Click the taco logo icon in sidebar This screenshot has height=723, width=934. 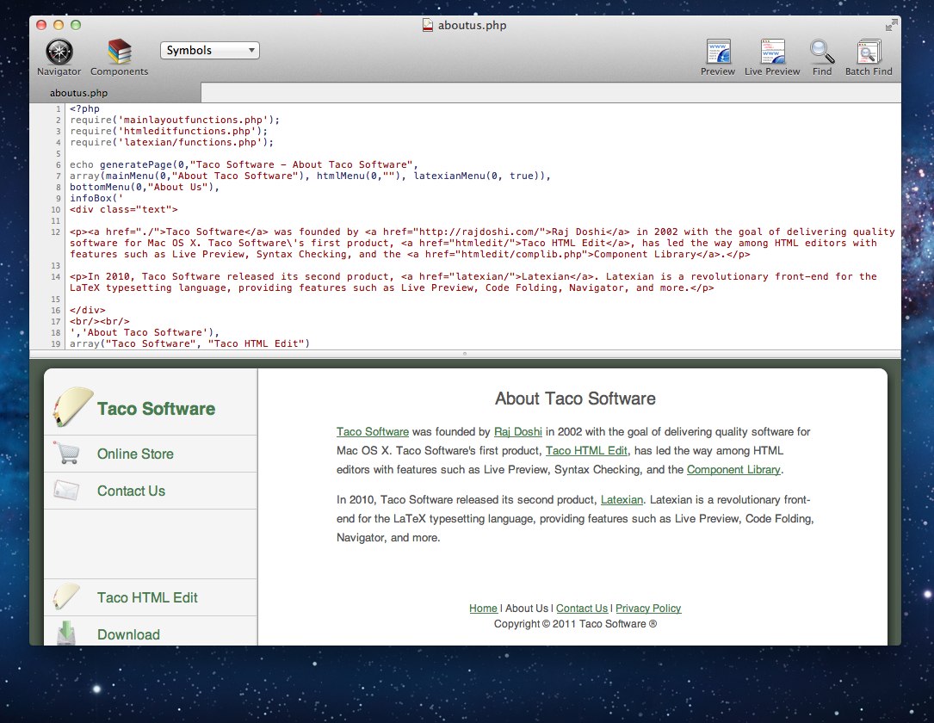pyautogui.click(x=73, y=407)
